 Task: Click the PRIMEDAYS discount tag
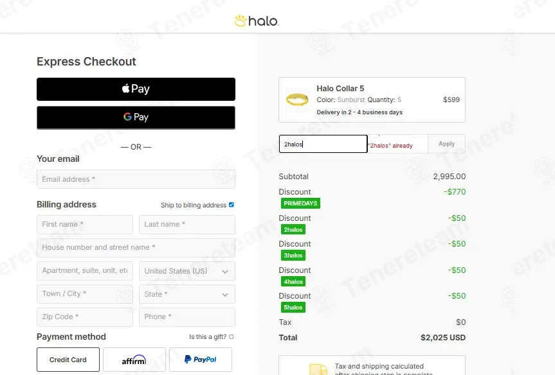(300, 203)
